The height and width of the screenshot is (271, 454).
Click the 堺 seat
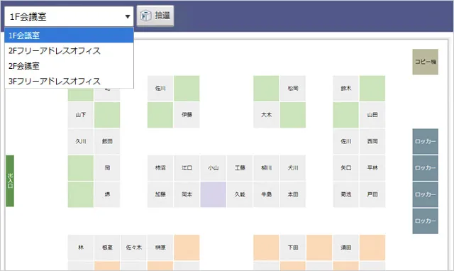pos(107,194)
